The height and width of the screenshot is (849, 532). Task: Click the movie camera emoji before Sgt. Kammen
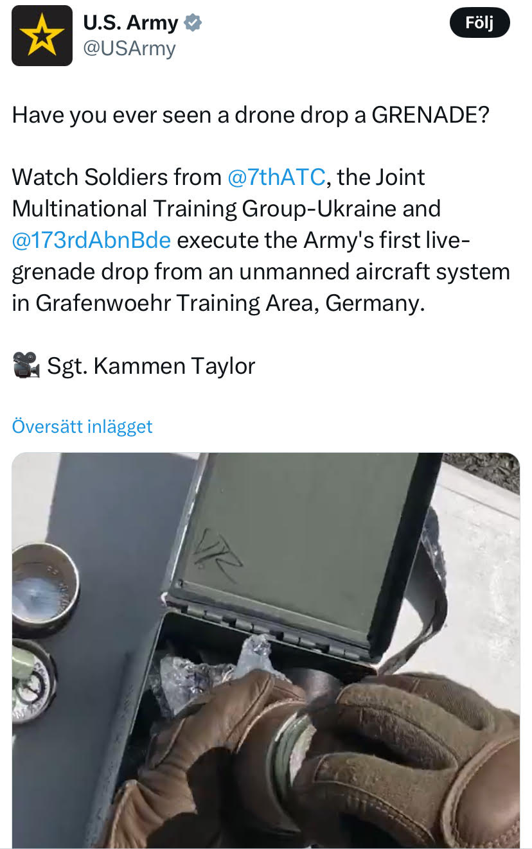pos(26,365)
